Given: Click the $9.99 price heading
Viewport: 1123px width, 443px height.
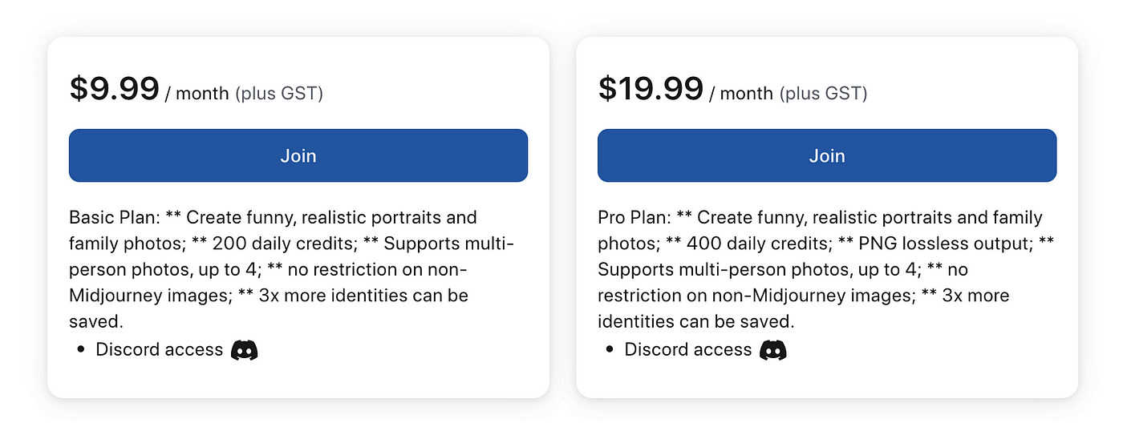Looking at the screenshot, I should (x=115, y=89).
